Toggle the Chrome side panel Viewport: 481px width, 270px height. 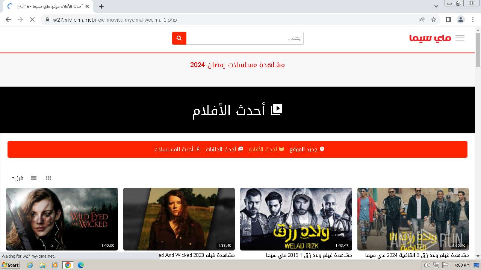[448, 19]
